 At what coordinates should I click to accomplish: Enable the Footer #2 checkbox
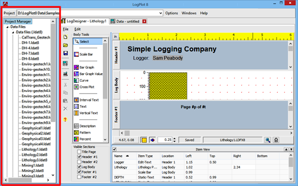(79, 177)
